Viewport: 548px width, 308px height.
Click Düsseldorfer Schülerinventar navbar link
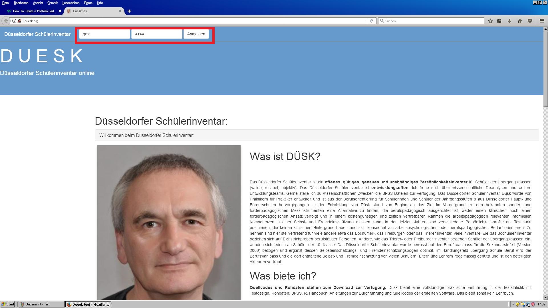(x=37, y=34)
